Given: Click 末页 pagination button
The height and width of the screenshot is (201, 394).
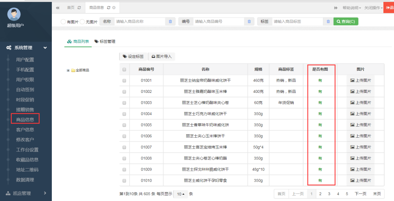Looking at the screenshot, I should tap(377, 194).
